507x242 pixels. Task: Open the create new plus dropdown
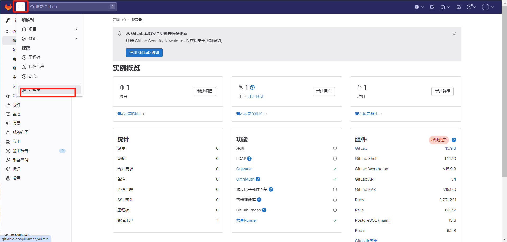pyautogui.click(x=419, y=7)
